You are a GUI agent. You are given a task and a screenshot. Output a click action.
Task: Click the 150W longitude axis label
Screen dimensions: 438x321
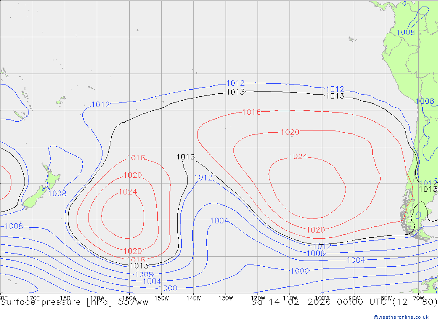pyautogui.click(x=162, y=298)
